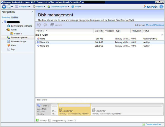Click the Backup plans and tasks icon
The image size is (165, 127).
(x=9, y=26)
